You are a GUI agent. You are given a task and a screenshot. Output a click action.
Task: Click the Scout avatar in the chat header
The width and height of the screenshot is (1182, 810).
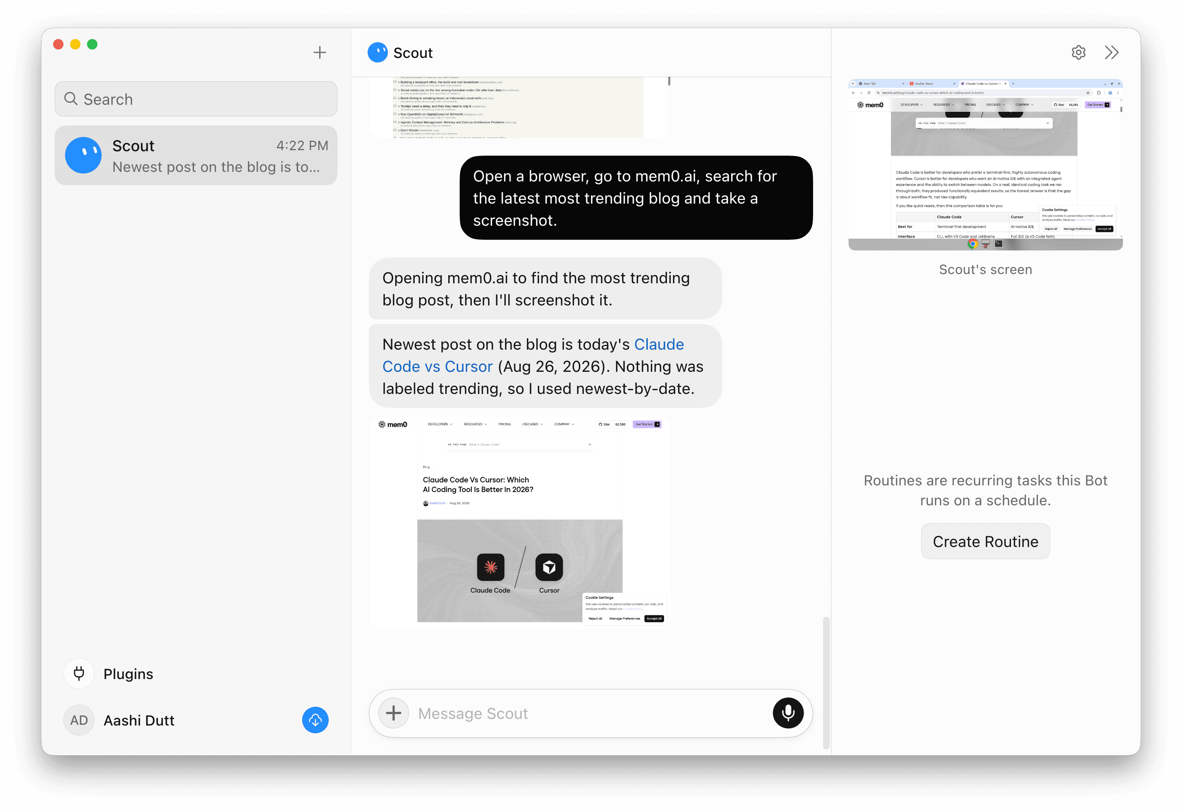click(377, 52)
